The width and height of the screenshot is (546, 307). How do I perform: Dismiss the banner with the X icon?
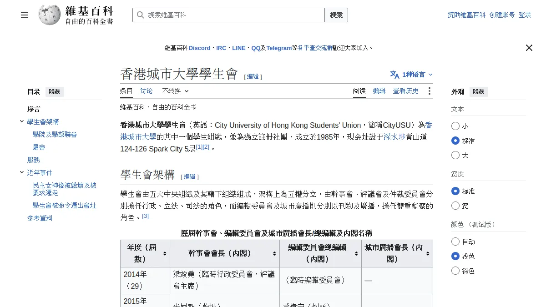[529, 48]
